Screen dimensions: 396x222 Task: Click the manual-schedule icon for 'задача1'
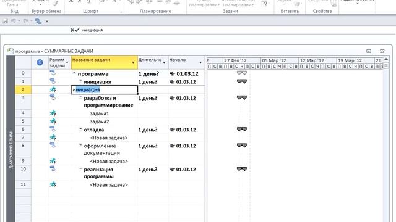coord(53,113)
